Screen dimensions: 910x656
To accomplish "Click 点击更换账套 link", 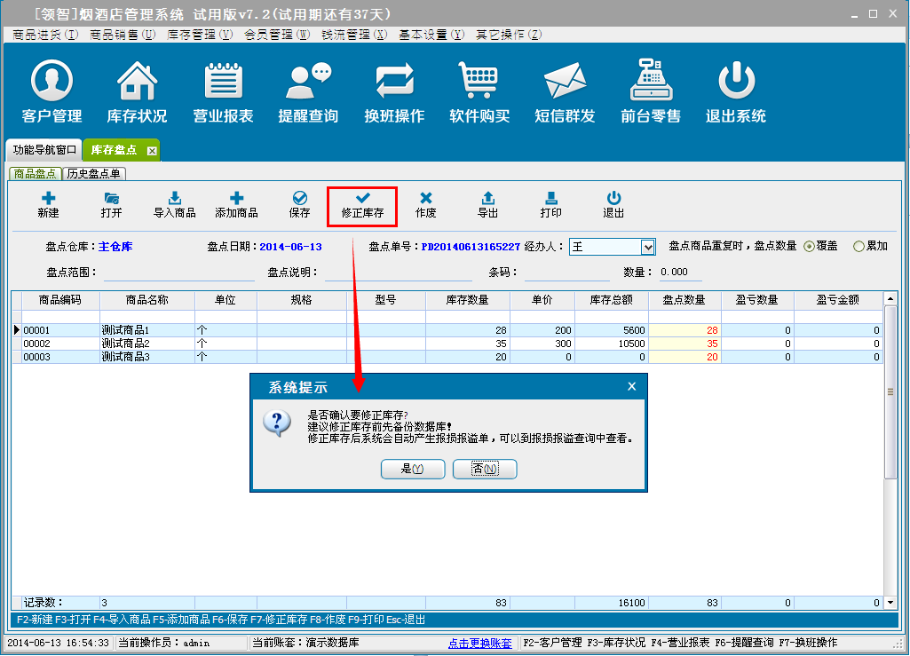I will pos(479,643).
